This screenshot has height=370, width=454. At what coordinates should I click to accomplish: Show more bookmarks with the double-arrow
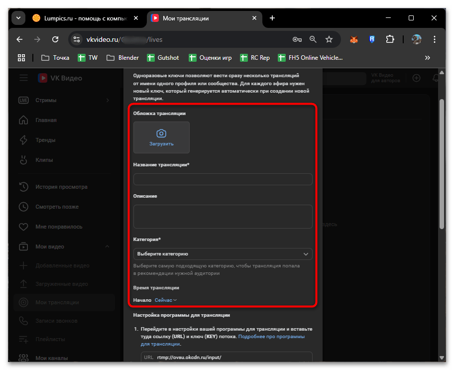pos(427,58)
